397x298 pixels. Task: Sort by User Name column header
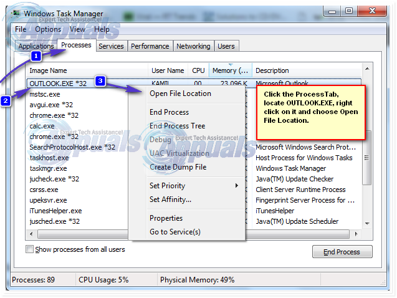pos(168,70)
